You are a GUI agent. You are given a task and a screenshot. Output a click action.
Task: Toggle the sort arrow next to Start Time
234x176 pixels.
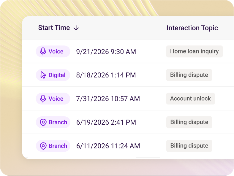(76, 28)
